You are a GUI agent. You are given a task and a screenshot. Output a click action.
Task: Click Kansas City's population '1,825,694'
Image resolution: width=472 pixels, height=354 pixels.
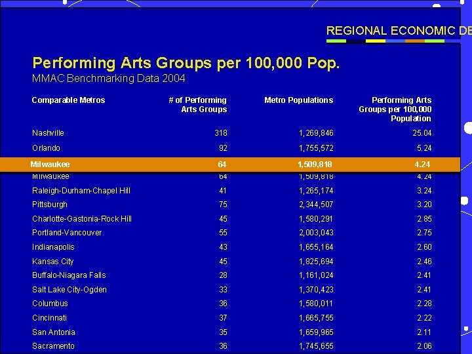(x=316, y=262)
